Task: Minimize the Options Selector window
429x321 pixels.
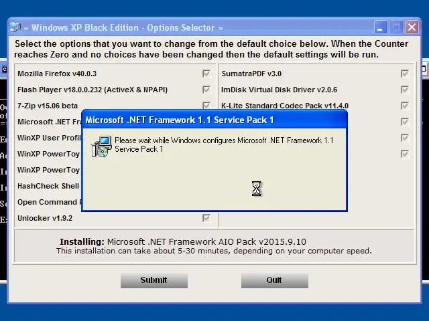Action: (x=381, y=27)
